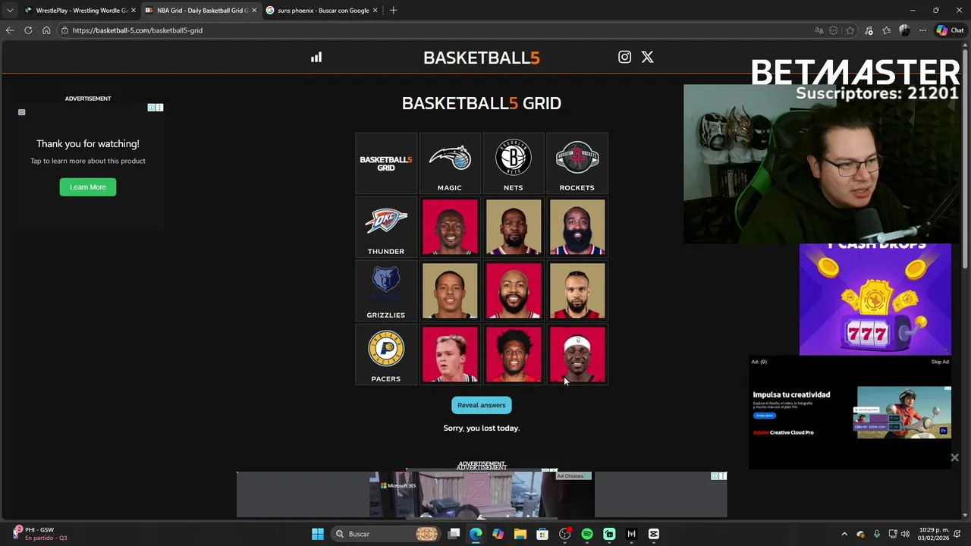Select the Pacers–Magic player cell
The image size is (971, 546).
click(x=450, y=355)
